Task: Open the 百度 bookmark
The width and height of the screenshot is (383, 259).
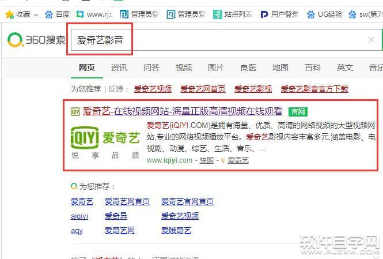Action: [x=58, y=14]
